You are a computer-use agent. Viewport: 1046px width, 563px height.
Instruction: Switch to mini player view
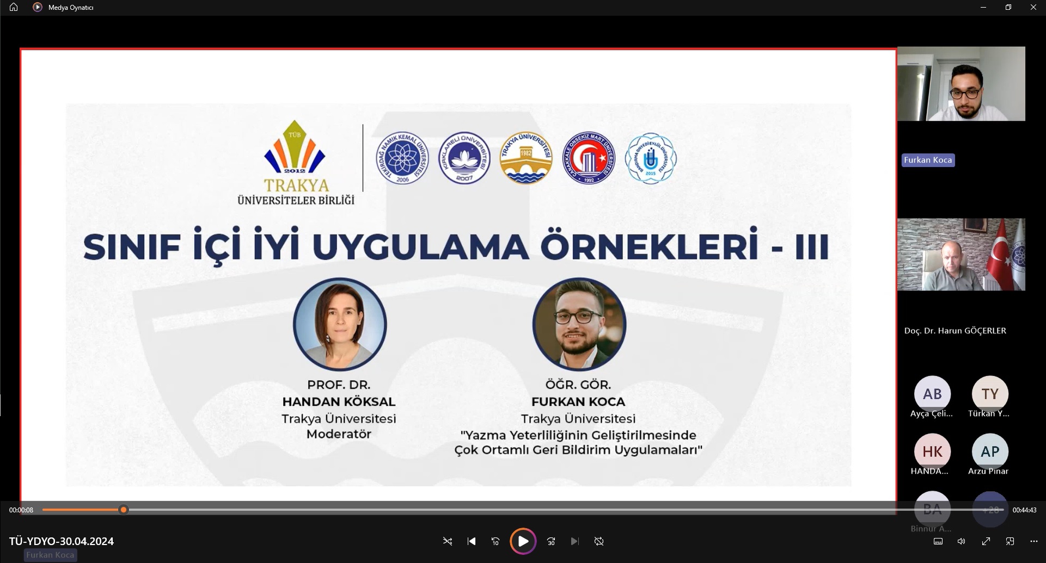click(x=1010, y=541)
